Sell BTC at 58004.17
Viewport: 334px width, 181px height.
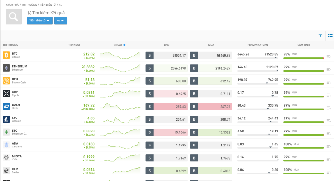pyautogui.click(x=167, y=55)
